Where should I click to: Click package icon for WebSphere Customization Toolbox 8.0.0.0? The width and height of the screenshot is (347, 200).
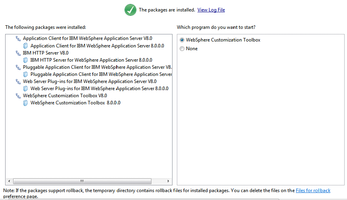pyautogui.click(x=25, y=103)
